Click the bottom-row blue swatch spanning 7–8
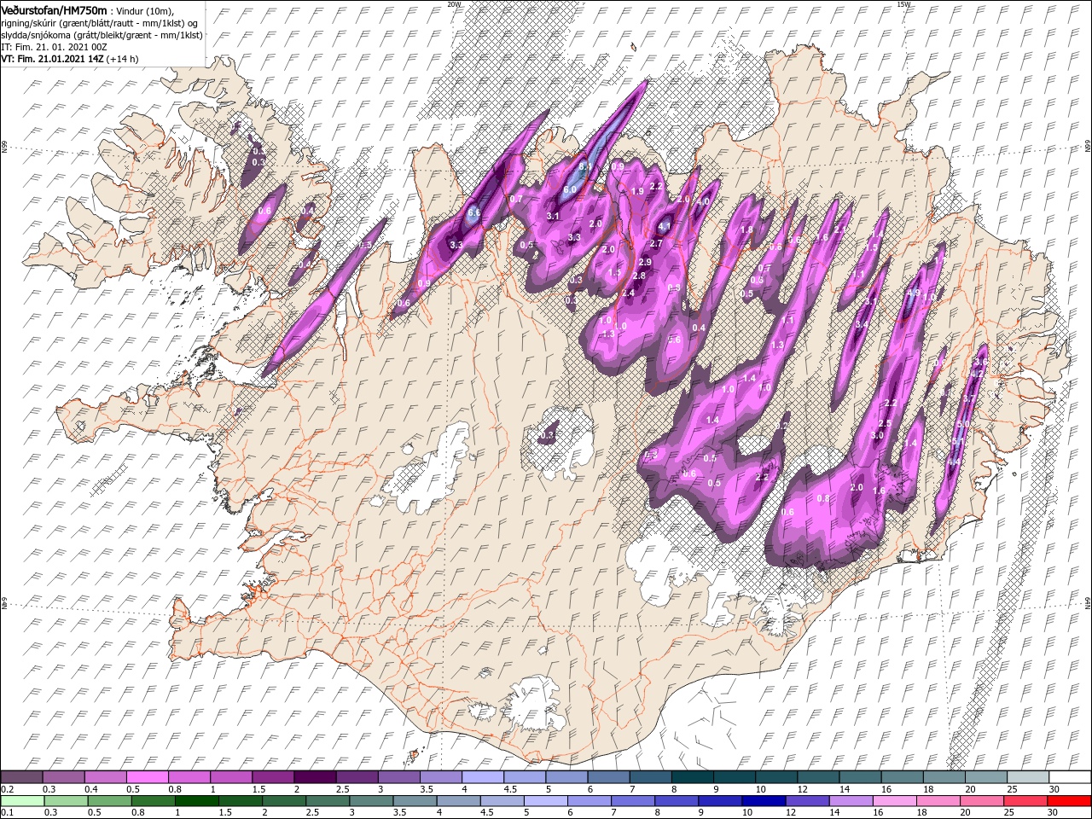 (x=635, y=801)
